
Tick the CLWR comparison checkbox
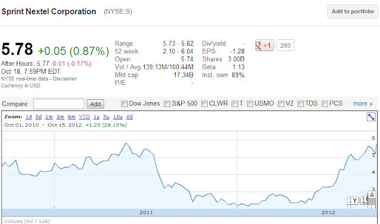204,104
